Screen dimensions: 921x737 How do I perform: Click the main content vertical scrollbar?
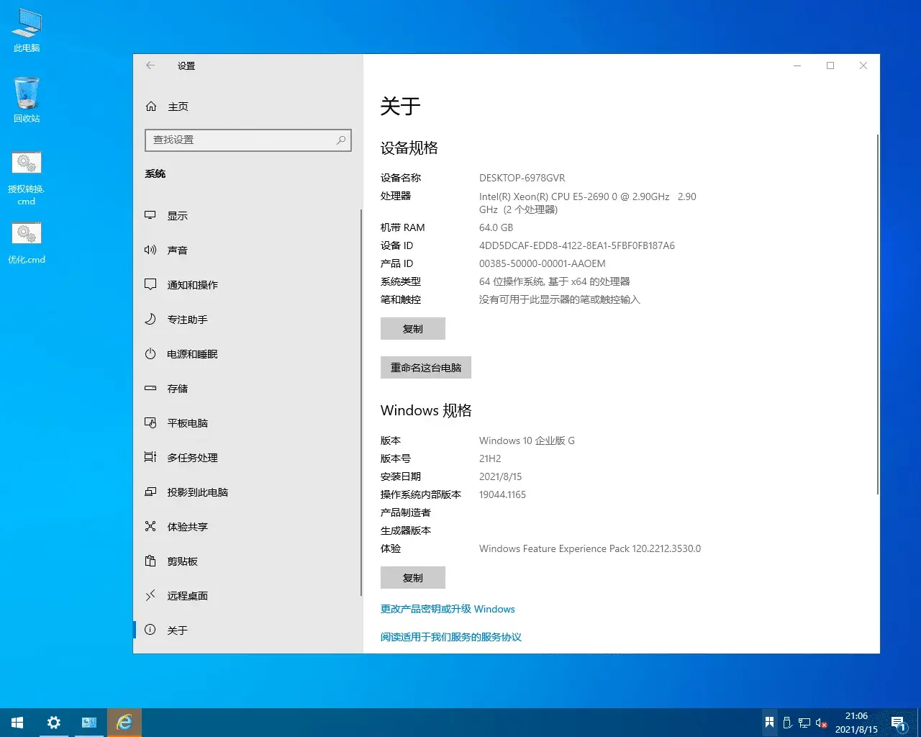click(x=878, y=314)
